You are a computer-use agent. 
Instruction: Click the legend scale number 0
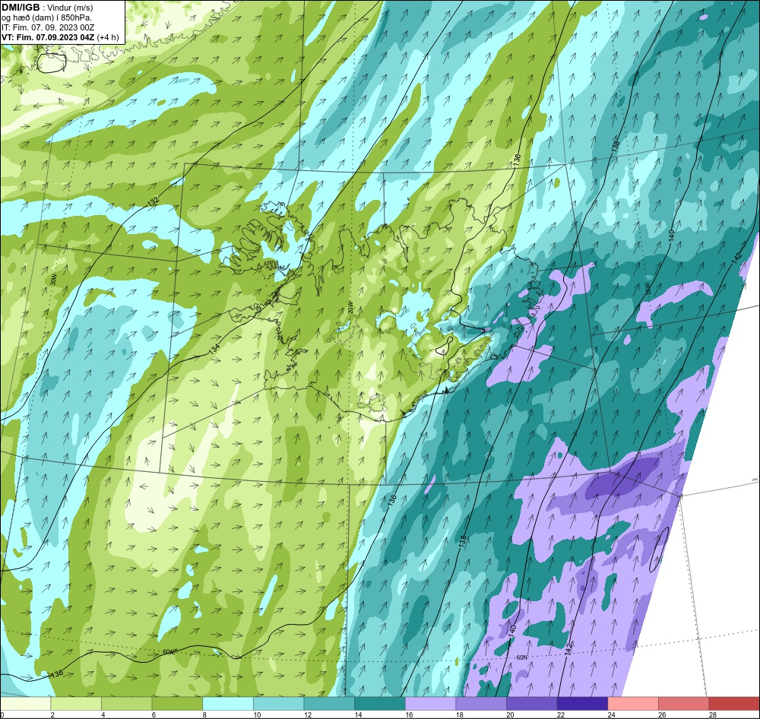click(x=2, y=714)
